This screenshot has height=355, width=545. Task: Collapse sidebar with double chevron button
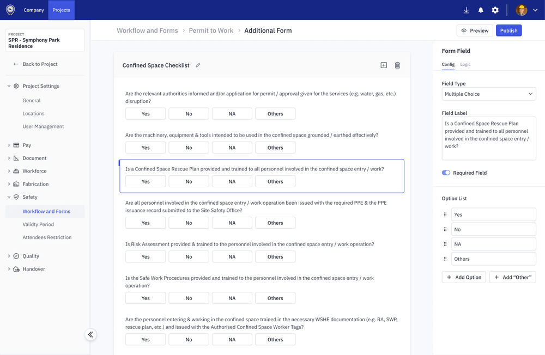(x=90, y=334)
